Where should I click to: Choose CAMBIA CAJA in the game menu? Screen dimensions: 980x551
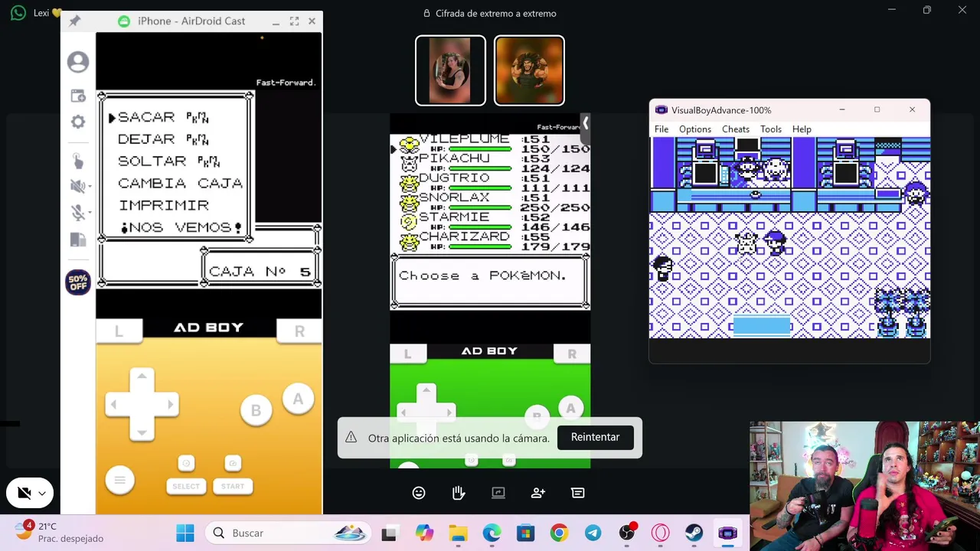tap(180, 184)
